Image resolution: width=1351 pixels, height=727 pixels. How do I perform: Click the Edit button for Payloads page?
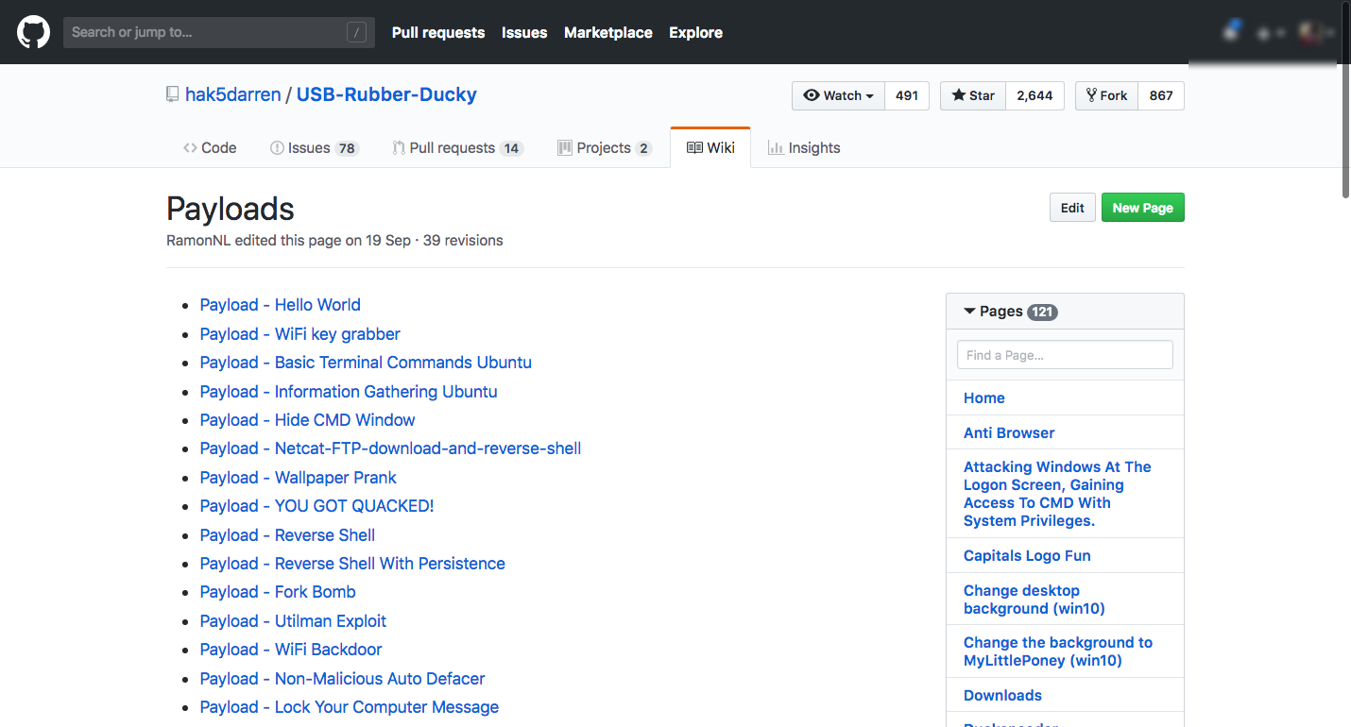pyautogui.click(x=1072, y=208)
